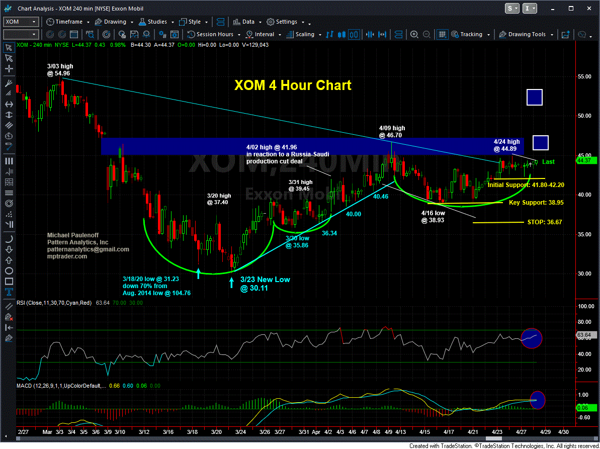Select the time cycle clock tool
The image size is (600, 449).
9,136
